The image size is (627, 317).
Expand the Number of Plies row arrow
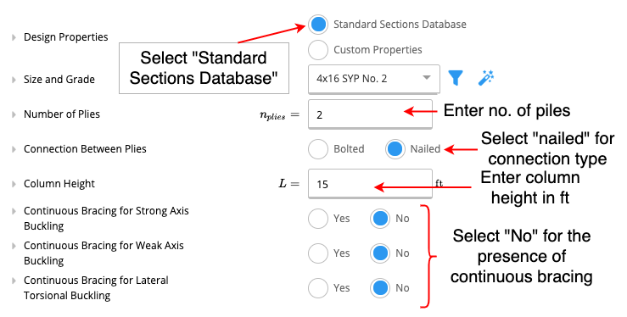pos(14,114)
